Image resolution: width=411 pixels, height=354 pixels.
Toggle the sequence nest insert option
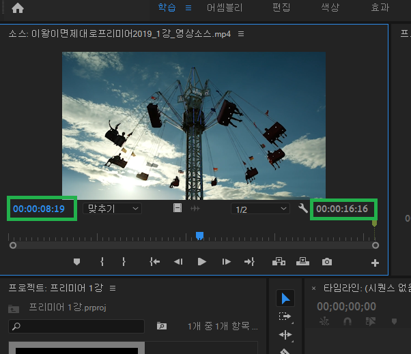[324, 321]
